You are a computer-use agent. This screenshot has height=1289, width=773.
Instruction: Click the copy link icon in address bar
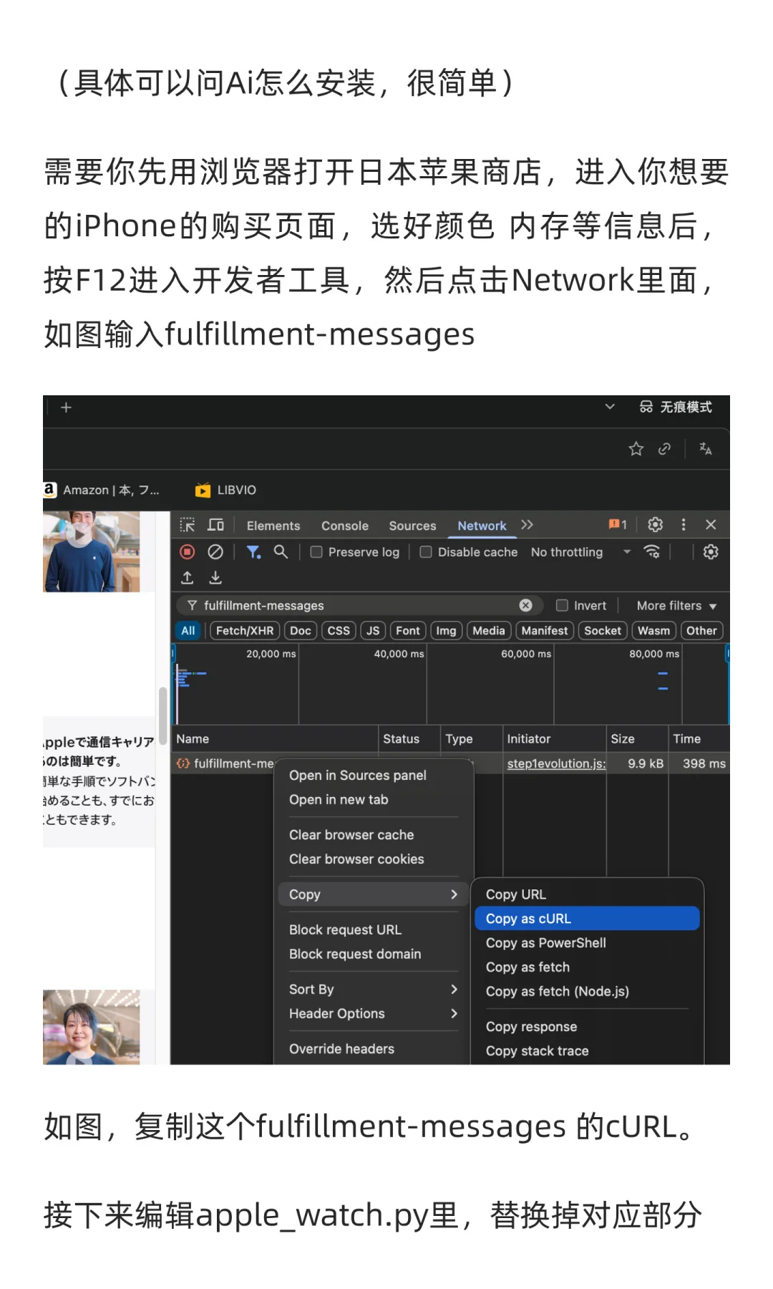(664, 449)
